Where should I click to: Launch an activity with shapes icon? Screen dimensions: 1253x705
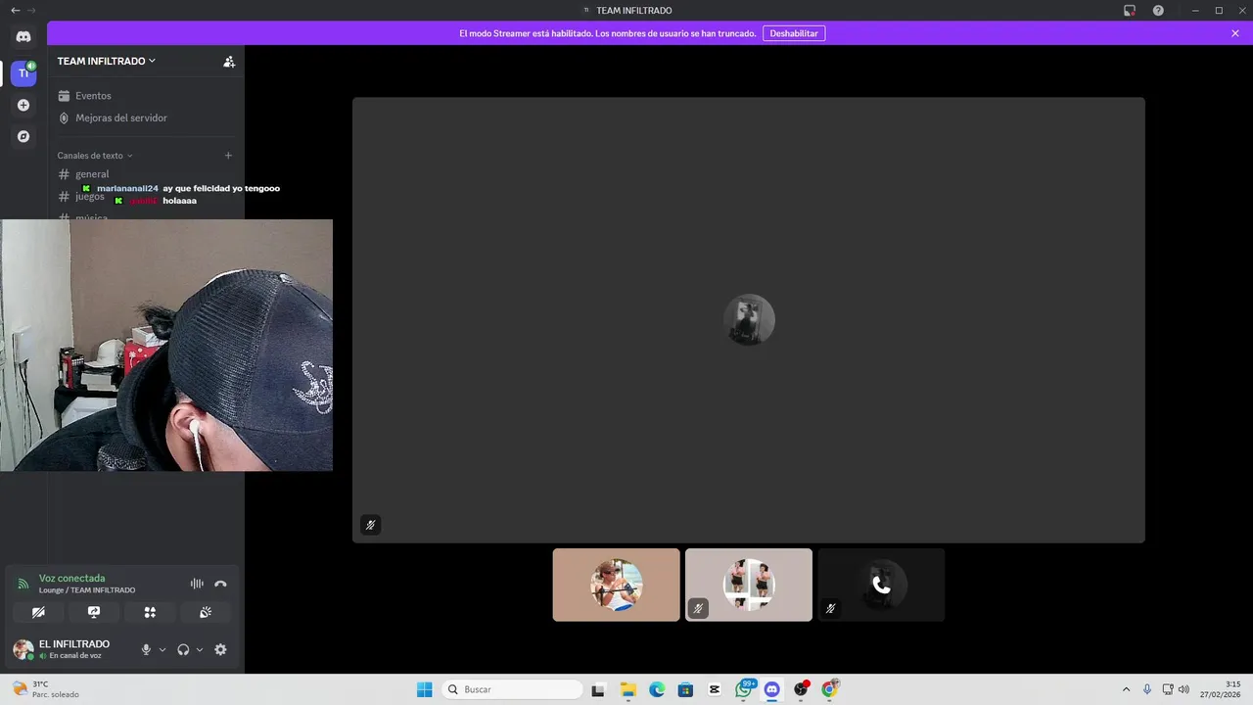[150, 612]
